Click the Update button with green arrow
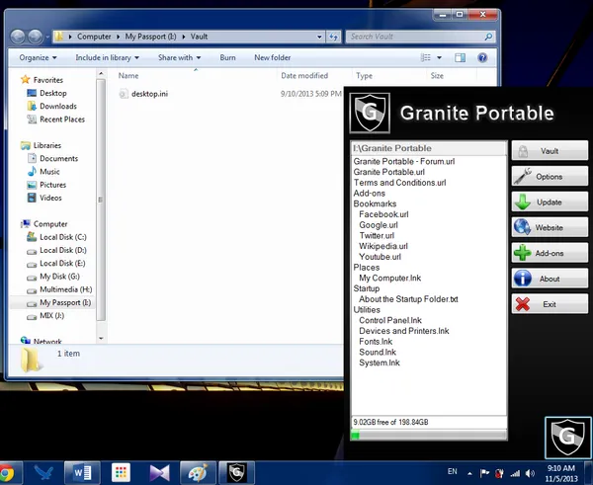This screenshot has height=485, width=593. 550,202
